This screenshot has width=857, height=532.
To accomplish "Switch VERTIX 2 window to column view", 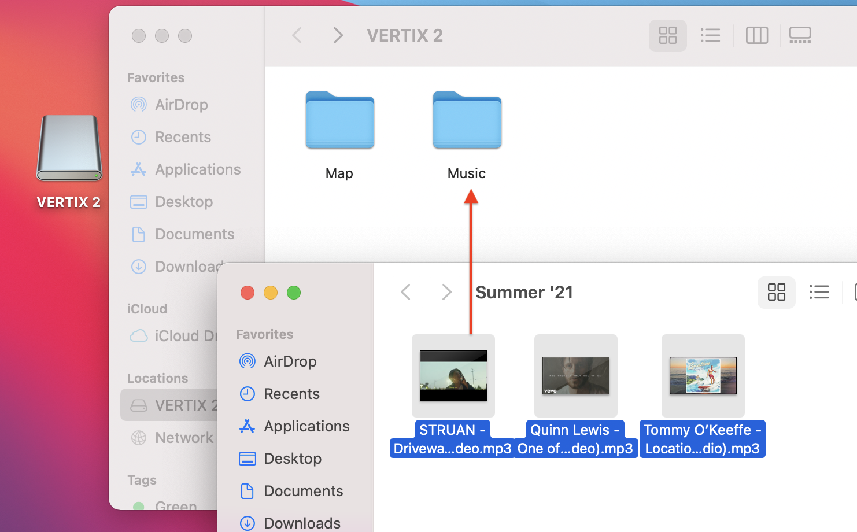I will click(756, 36).
